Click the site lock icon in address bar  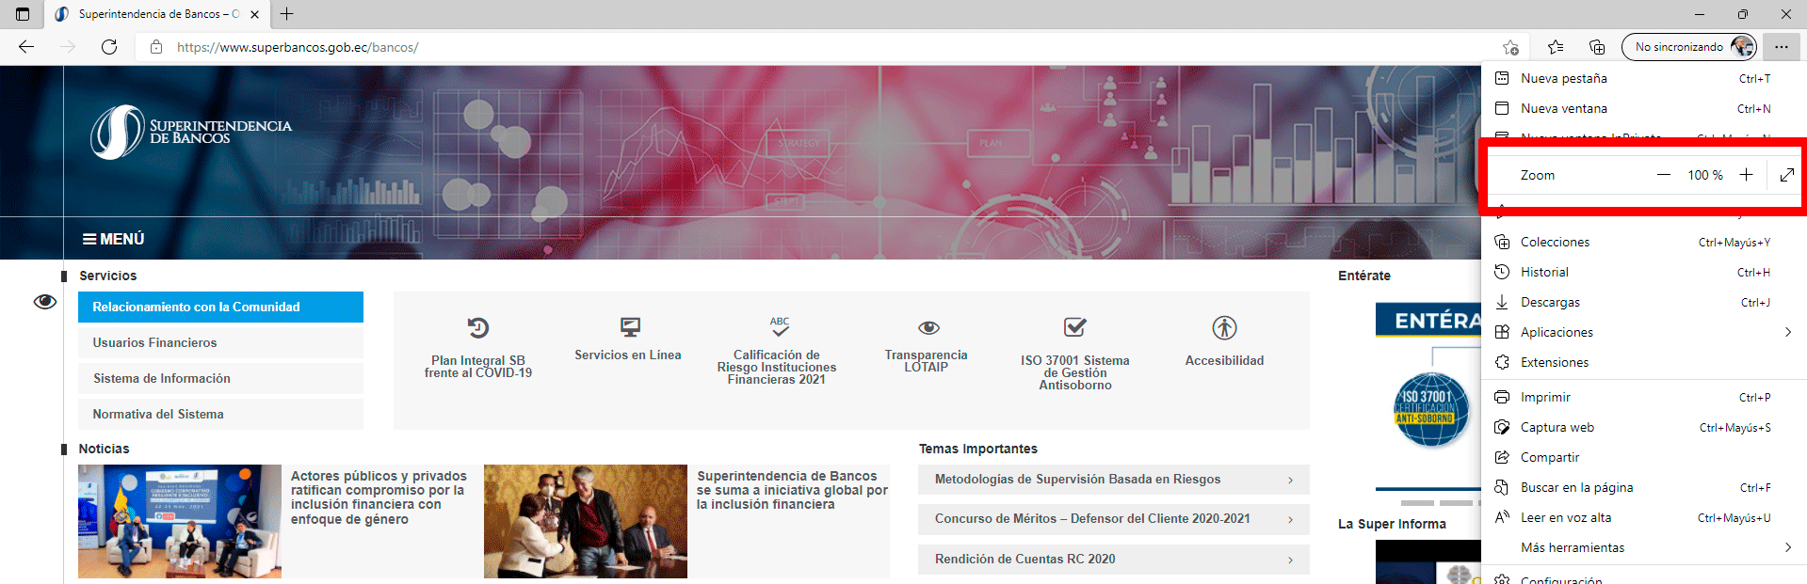[156, 47]
